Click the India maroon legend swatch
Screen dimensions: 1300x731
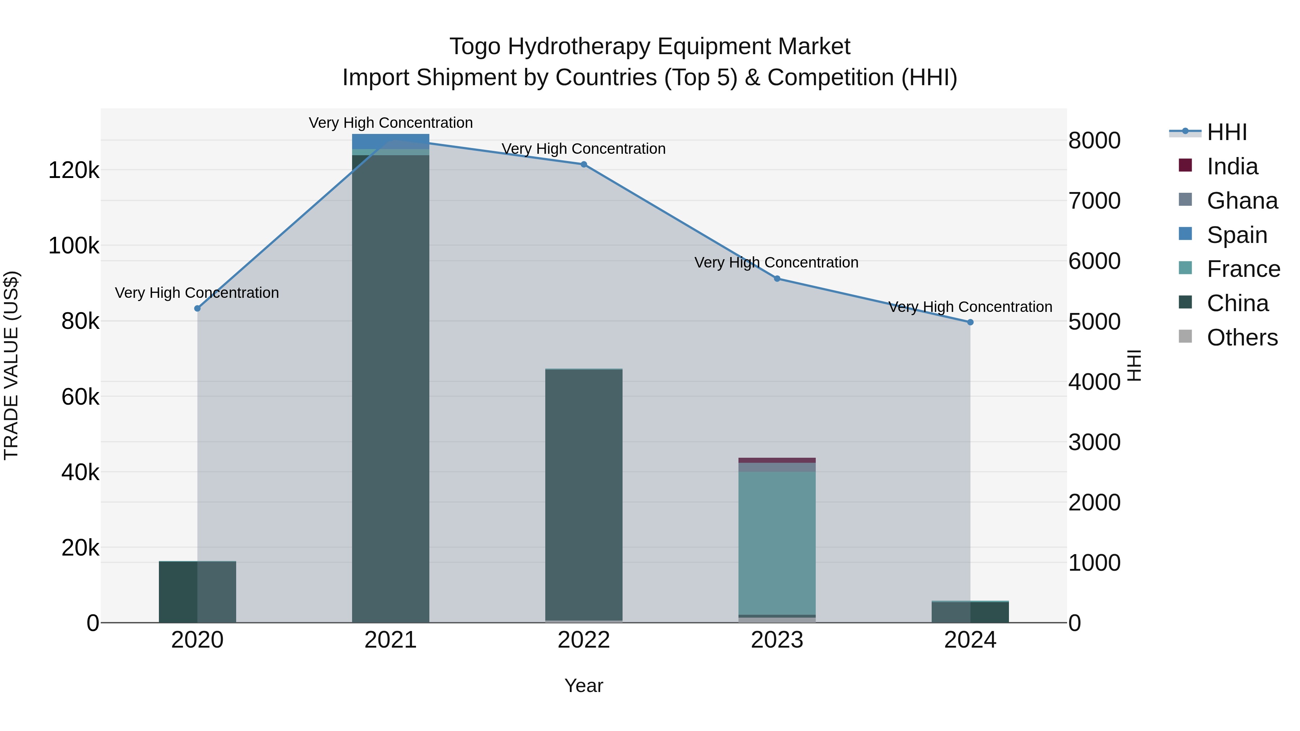click(1185, 165)
